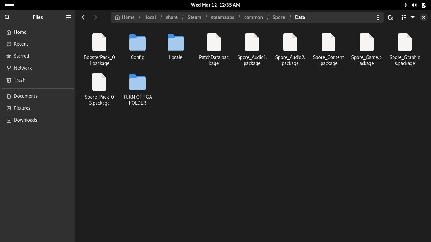Open the Files main hamburger menu

pyautogui.click(x=68, y=17)
